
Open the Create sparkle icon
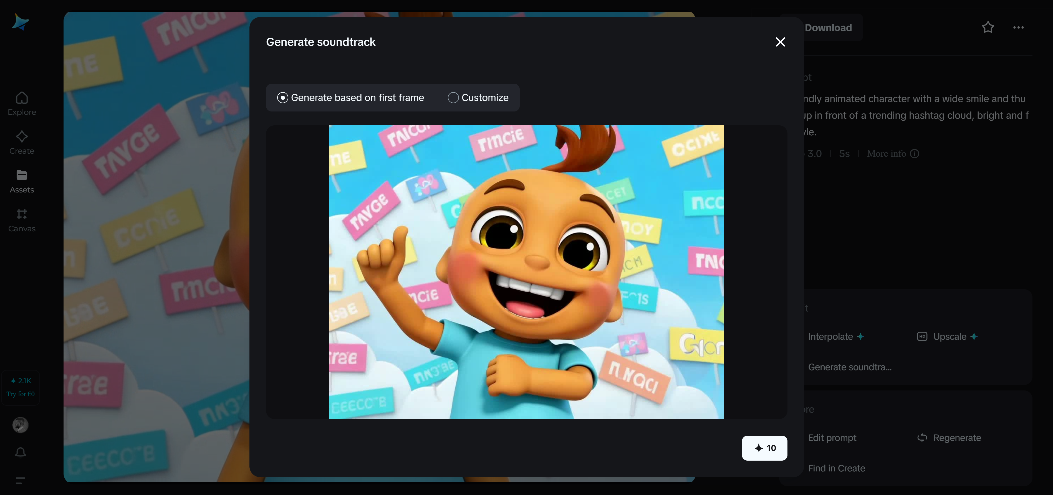point(22,137)
